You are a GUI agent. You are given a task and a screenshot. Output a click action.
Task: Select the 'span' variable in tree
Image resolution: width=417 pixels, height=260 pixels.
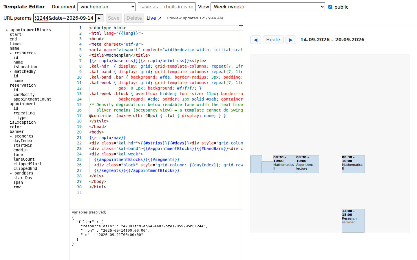(x=18, y=183)
